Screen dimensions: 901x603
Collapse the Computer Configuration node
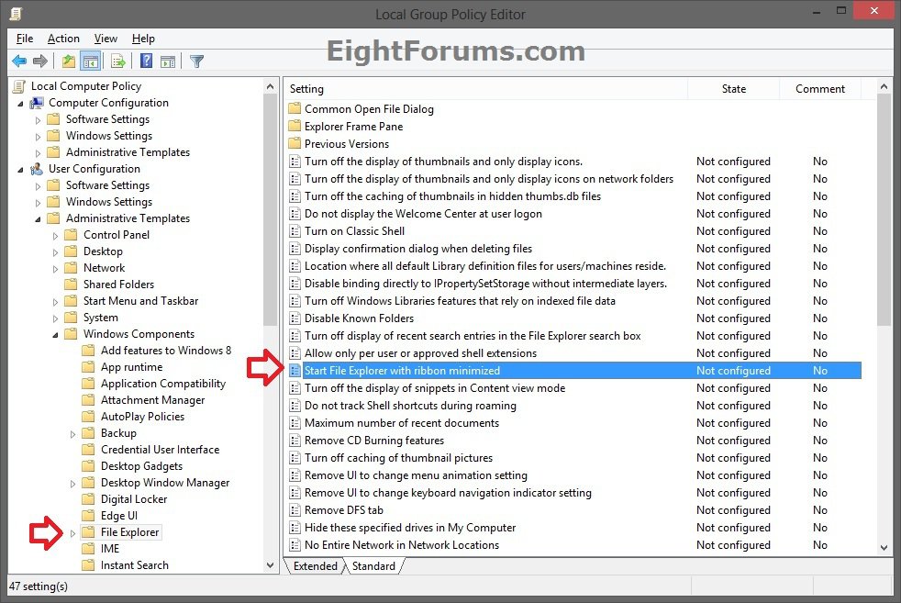[21, 103]
